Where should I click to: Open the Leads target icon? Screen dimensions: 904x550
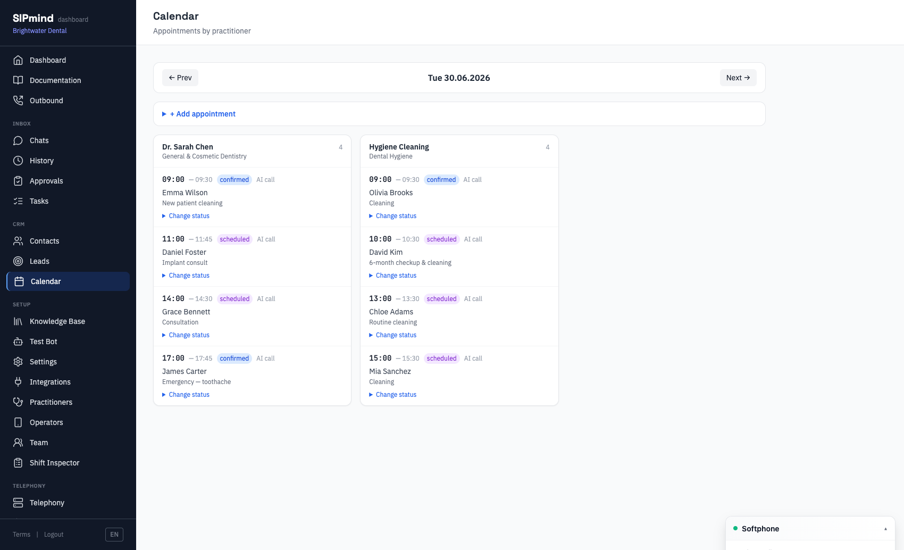coord(18,261)
